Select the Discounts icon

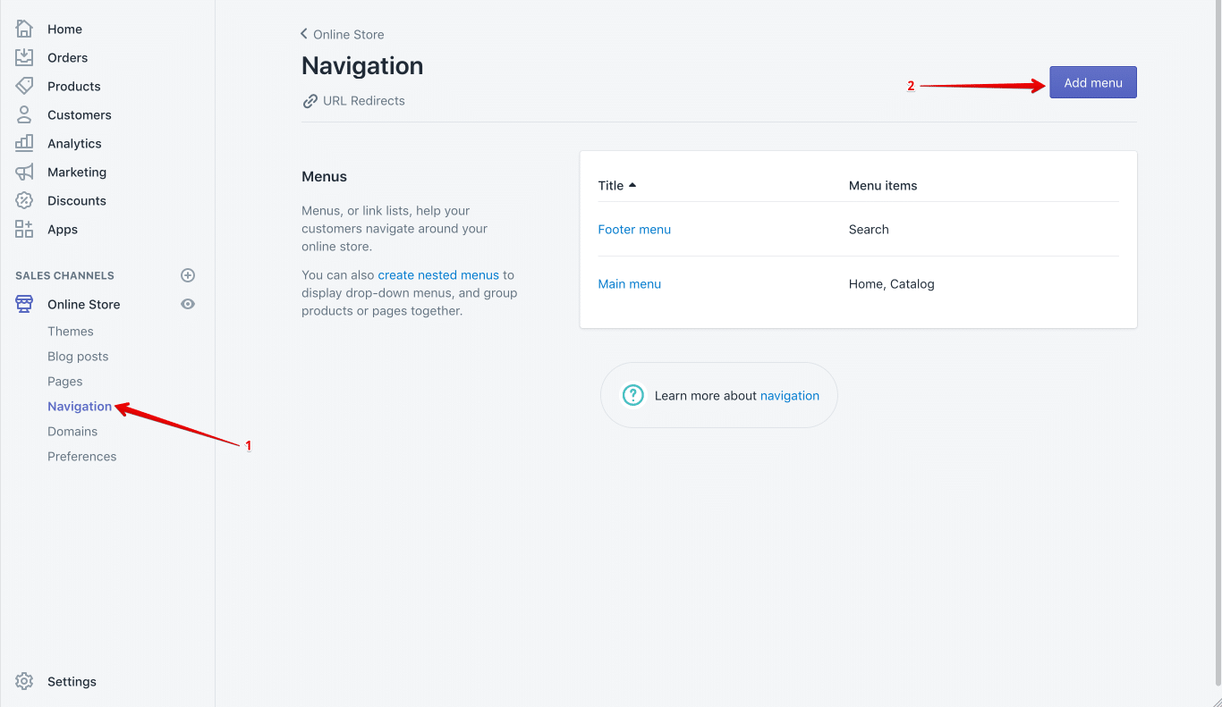[x=24, y=200]
